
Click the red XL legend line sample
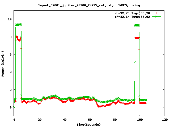tap(156, 13)
